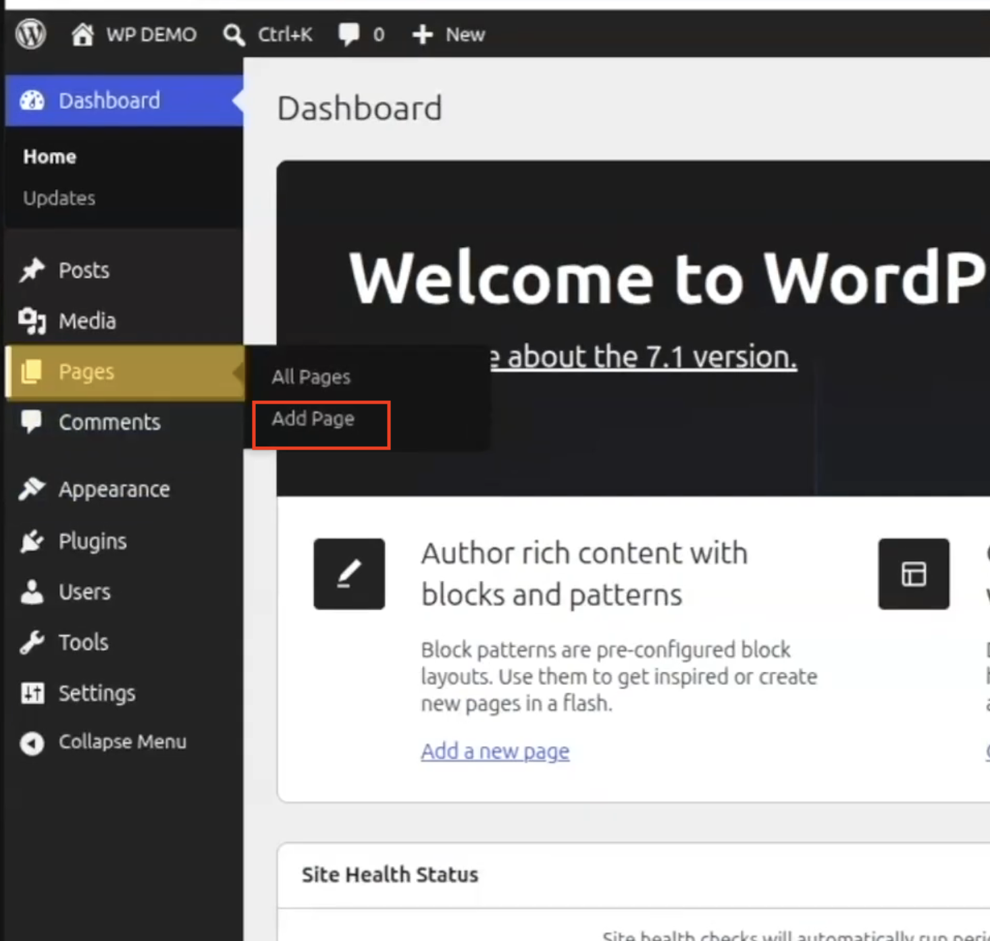Screen dimensions: 990x941
Task: Click the Pages icon in sidebar
Action: click(32, 371)
